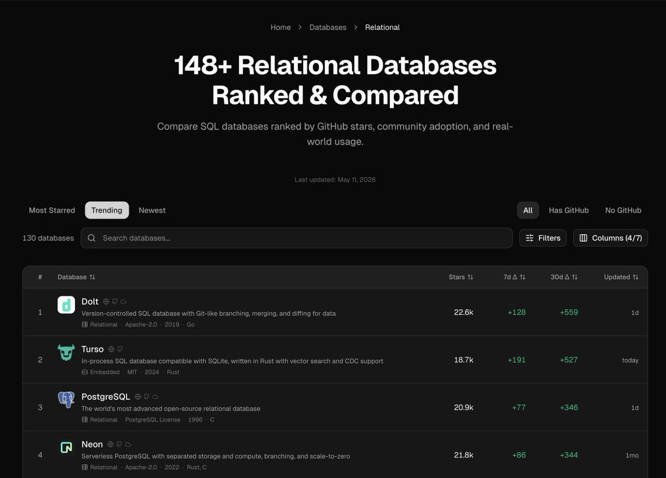Click Neon's +86 weekly change

(x=519, y=455)
